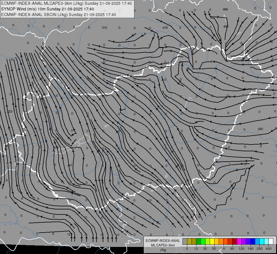Click the map value 499
Screen dimensions: 277x254
pyautogui.click(x=225, y=9)
